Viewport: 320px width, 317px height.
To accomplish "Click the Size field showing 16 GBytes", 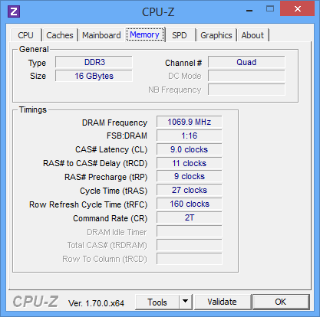I will click(x=94, y=76).
